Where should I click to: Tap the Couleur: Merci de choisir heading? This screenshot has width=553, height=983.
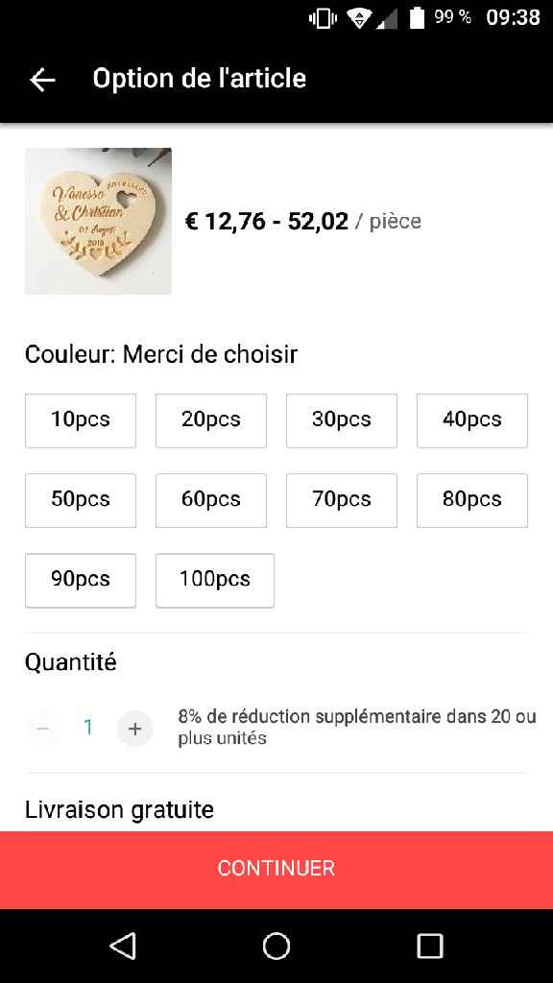tap(161, 354)
